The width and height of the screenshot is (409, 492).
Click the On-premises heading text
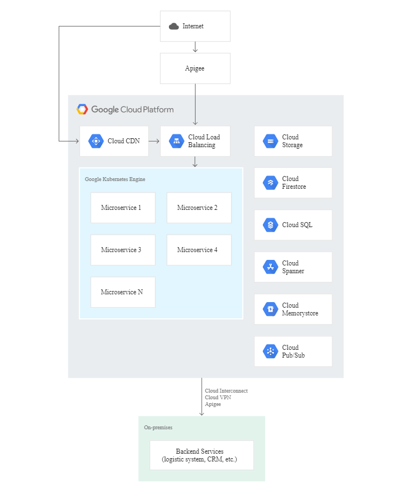click(158, 428)
